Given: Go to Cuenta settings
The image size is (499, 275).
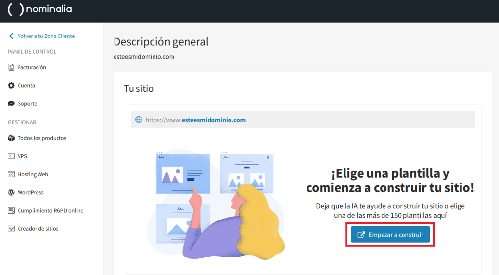Looking at the screenshot, I should [26, 85].
